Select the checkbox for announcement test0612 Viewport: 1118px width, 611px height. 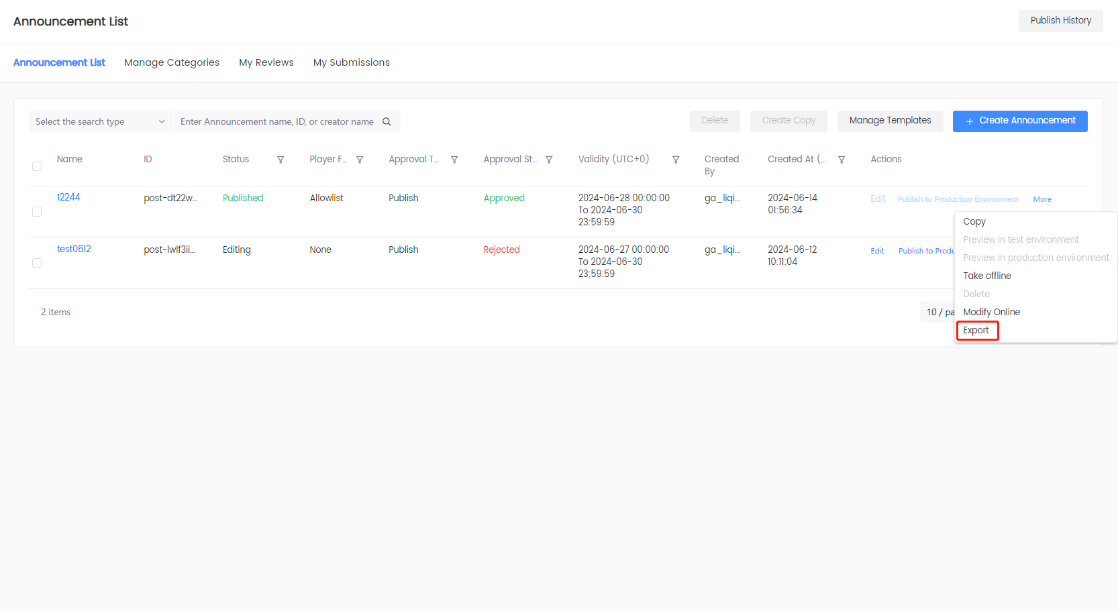pyautogui.click(x=37, y=263)
